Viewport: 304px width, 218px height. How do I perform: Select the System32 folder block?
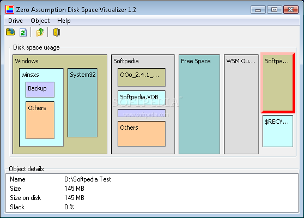(x=83, y=103)
